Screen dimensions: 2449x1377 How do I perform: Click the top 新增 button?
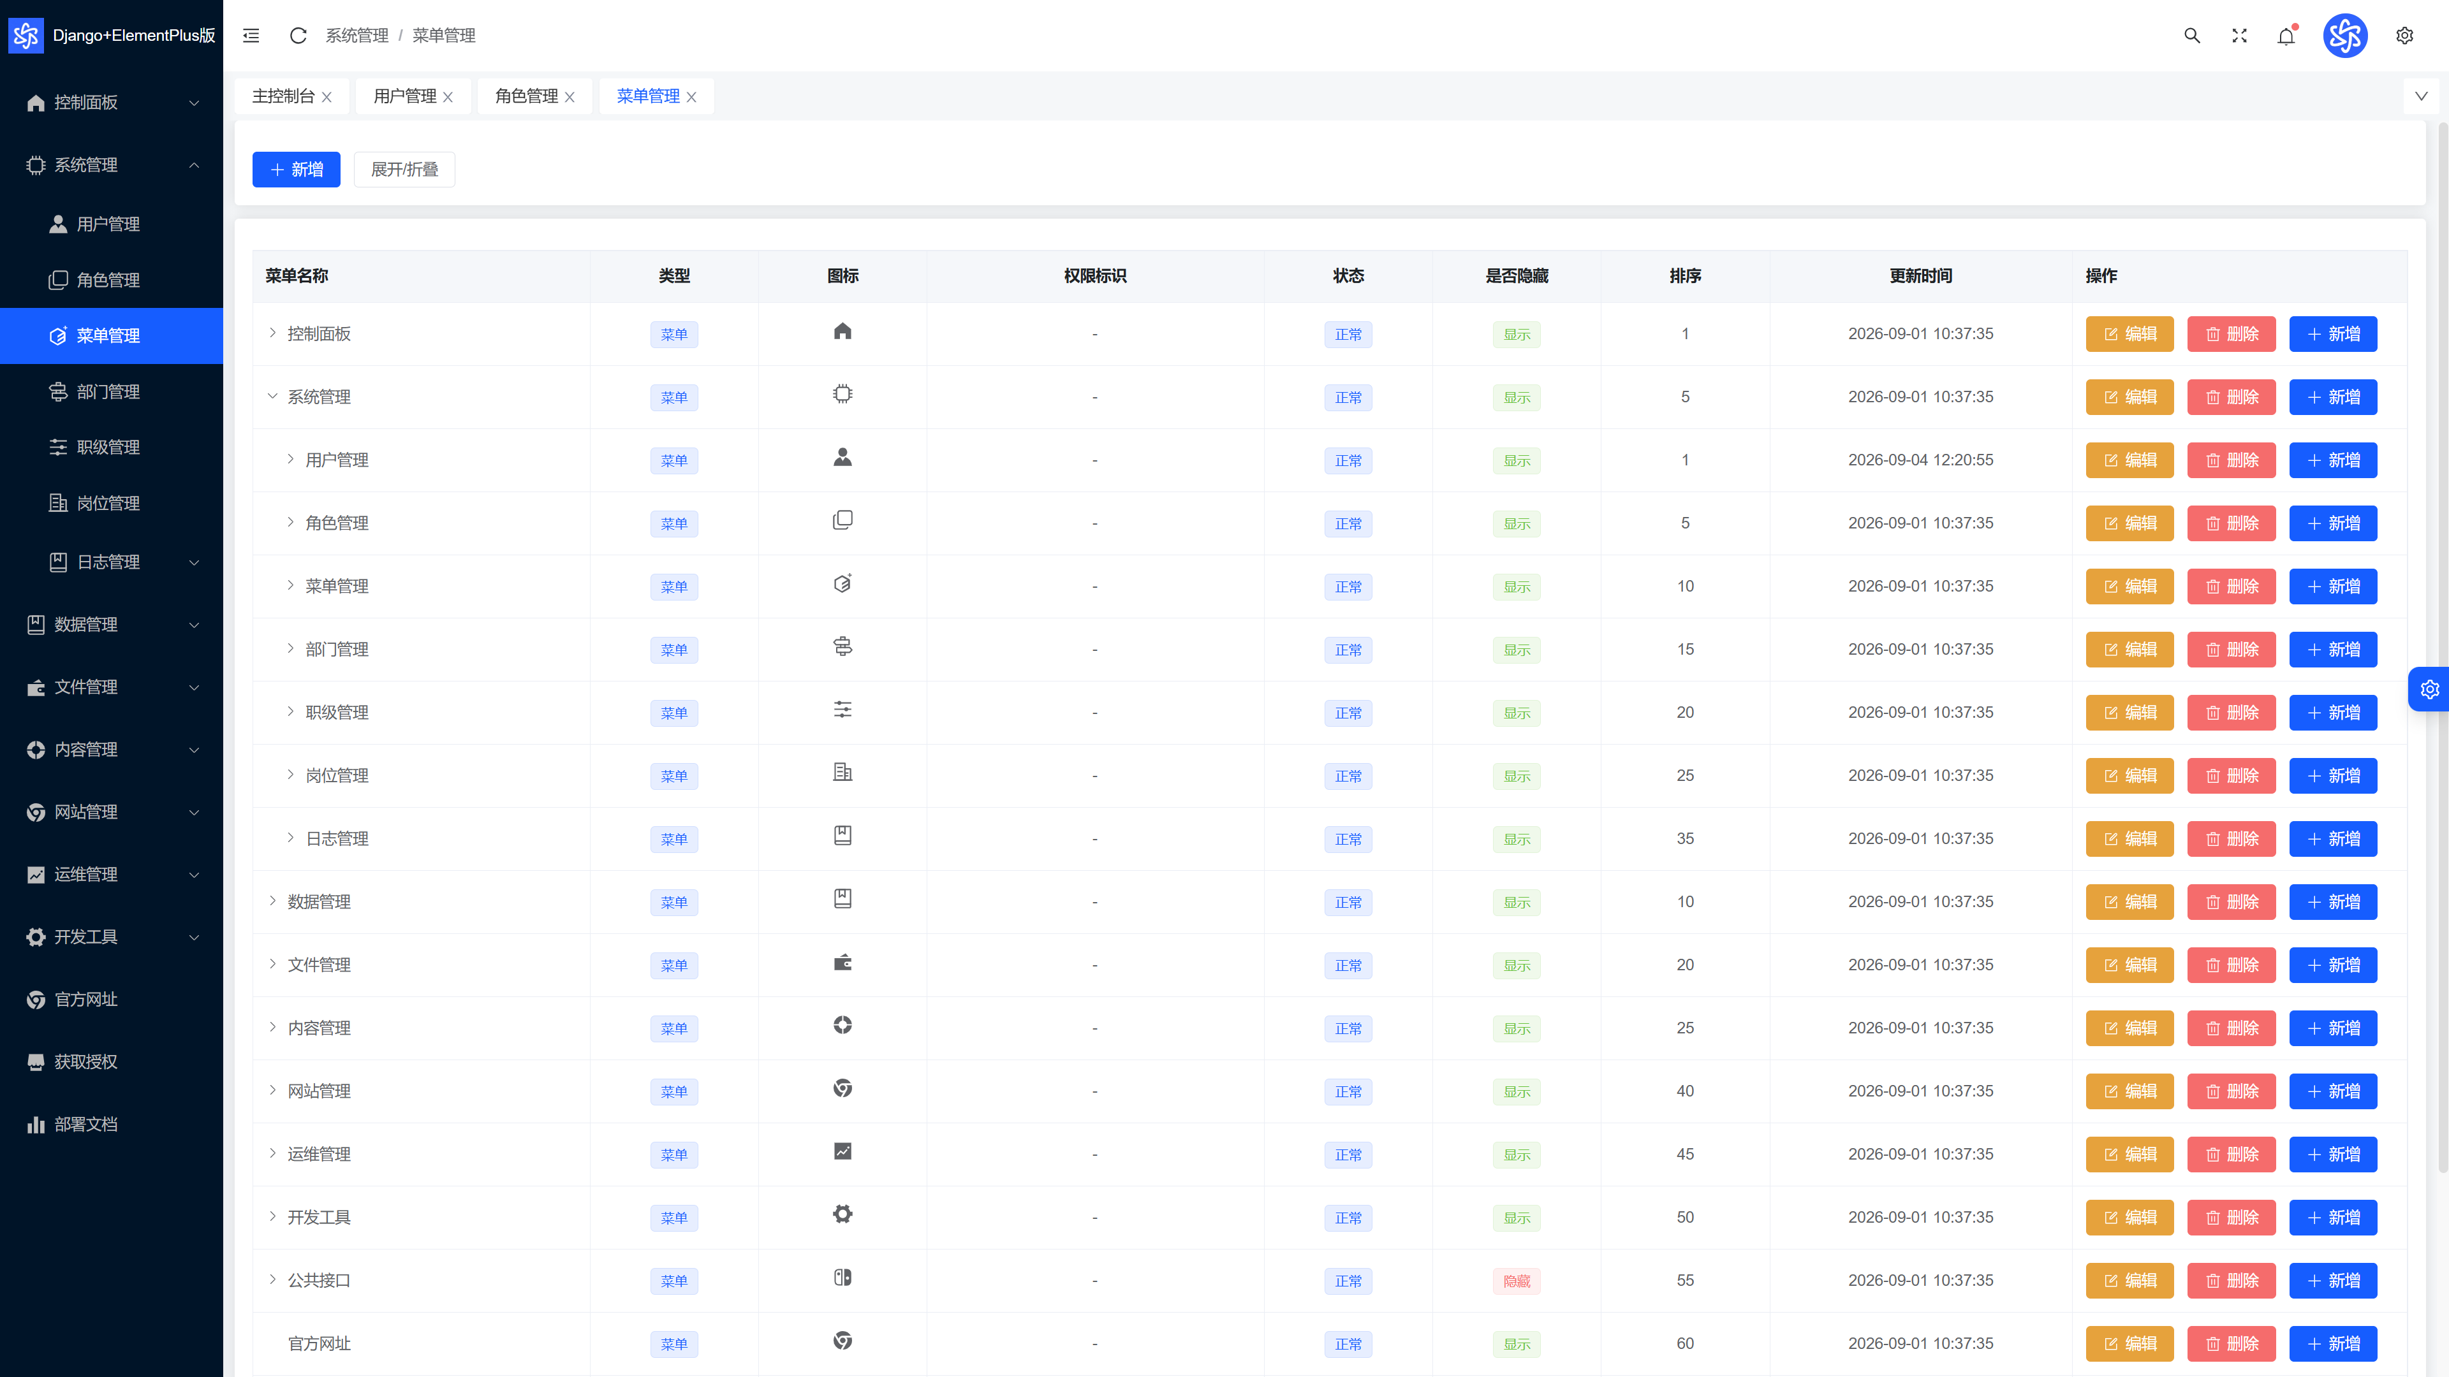[x=297, y=169]
